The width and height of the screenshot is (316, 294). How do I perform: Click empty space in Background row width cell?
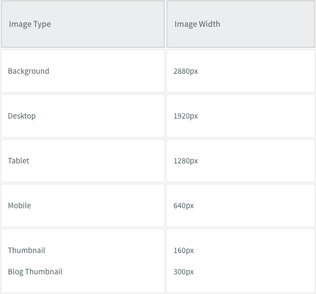point(256,71)
